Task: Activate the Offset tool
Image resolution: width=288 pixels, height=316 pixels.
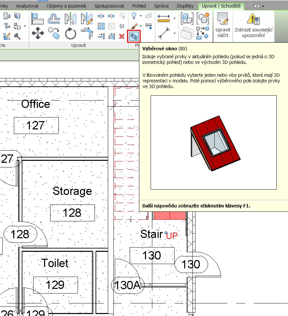Action: coord(54,19)
